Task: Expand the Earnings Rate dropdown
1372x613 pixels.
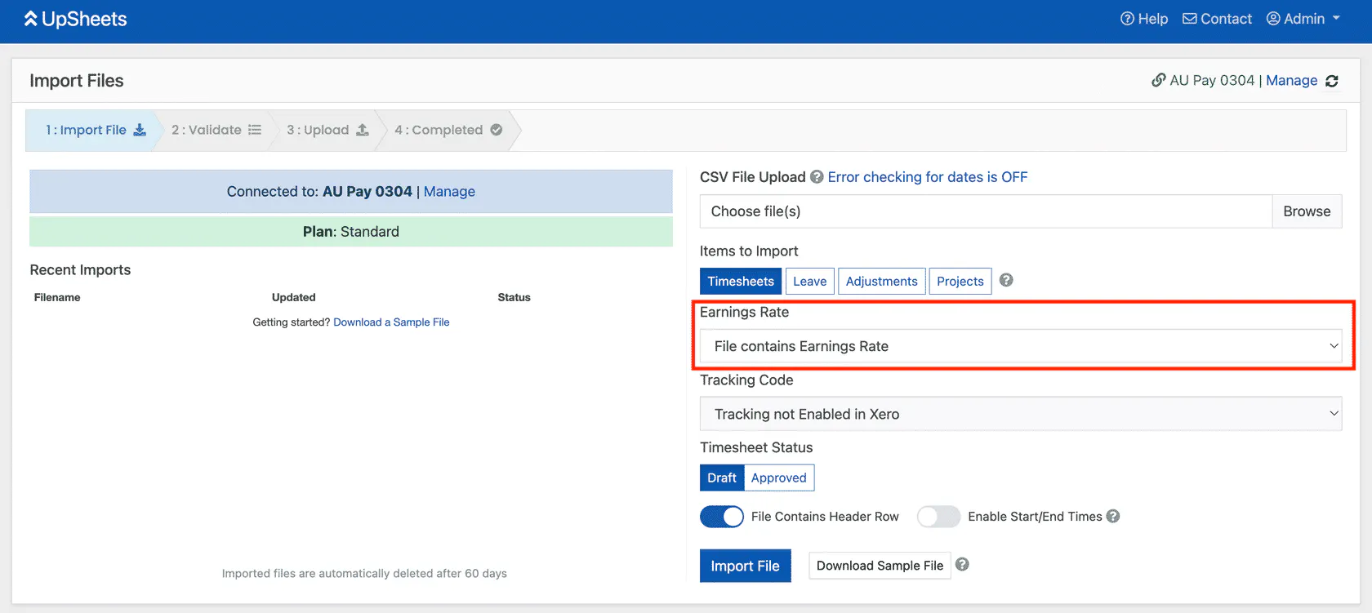Action: [1020, 346]
